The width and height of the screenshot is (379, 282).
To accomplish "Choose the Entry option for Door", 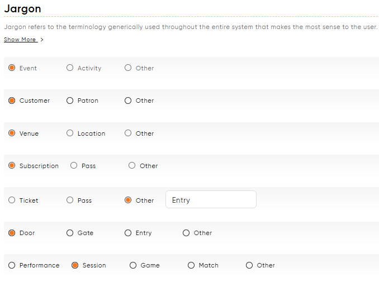I will [128, 233].
